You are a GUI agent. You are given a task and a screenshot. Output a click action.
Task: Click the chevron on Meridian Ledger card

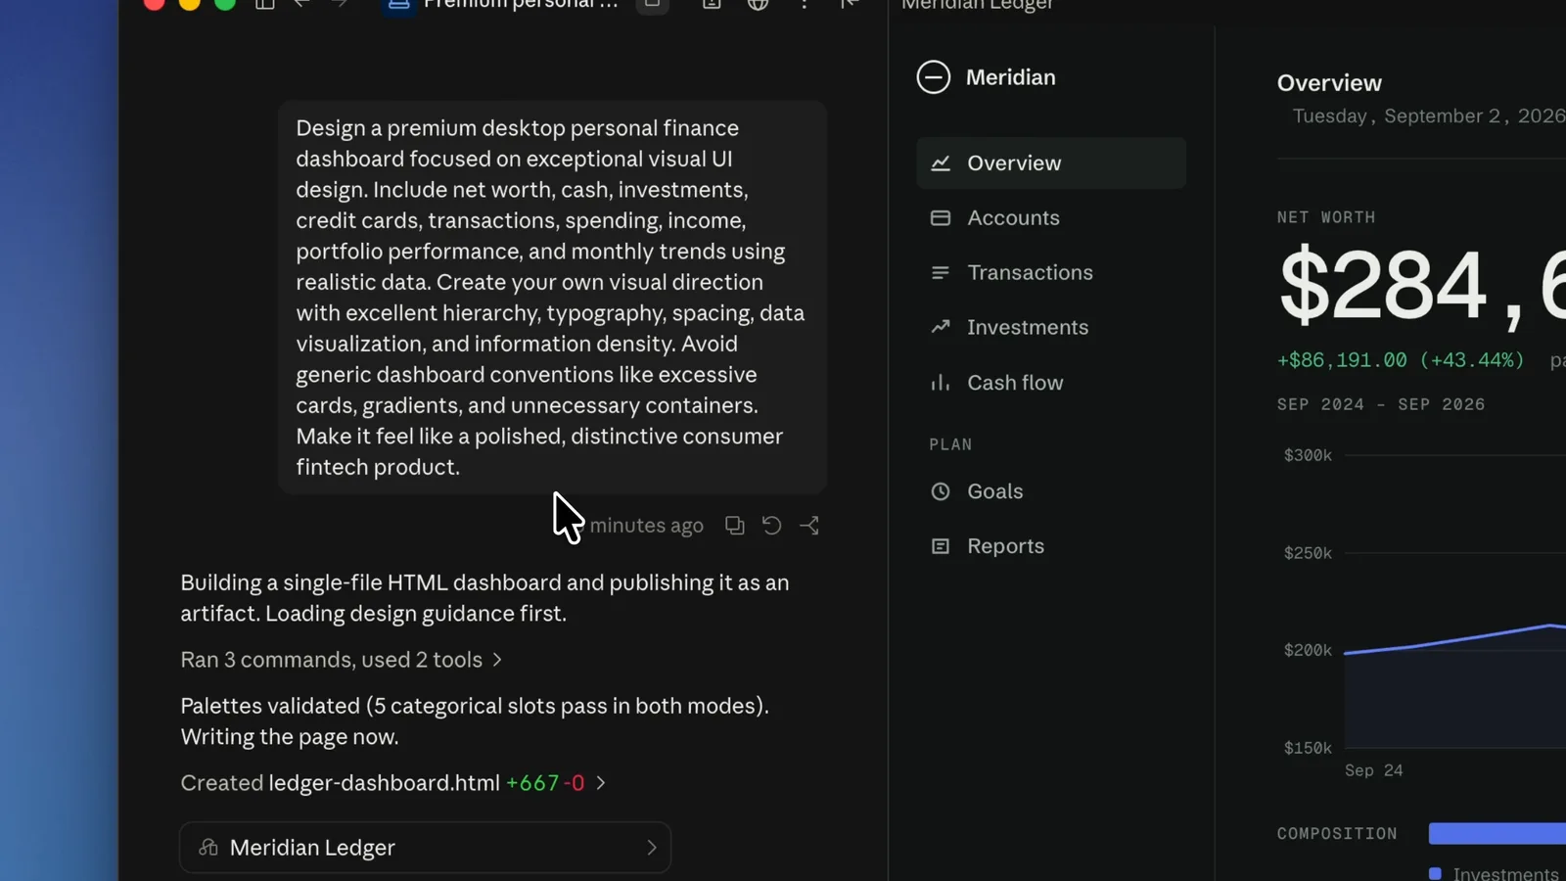click(652, 848)
